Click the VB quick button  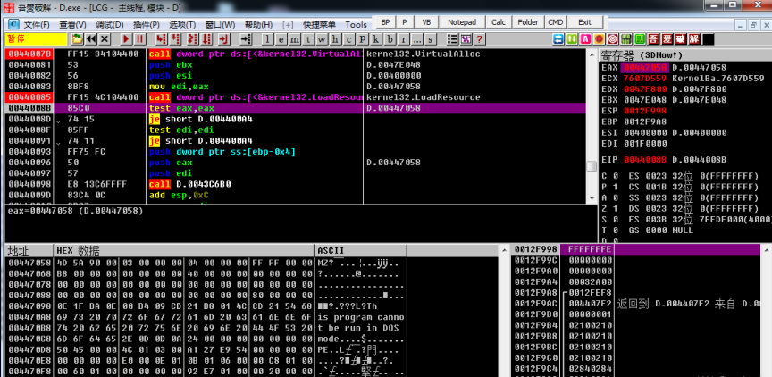(426, 22)
